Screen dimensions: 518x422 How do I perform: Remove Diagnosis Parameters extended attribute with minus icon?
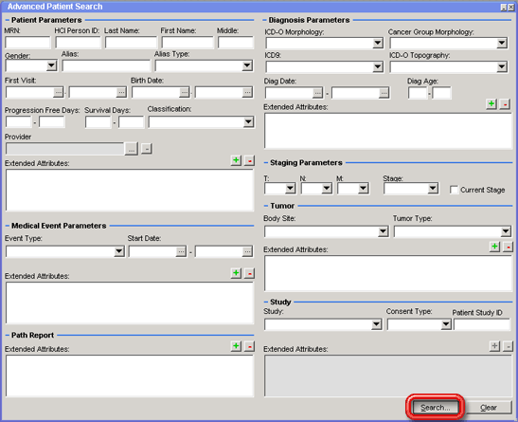(x=505, y=104)
